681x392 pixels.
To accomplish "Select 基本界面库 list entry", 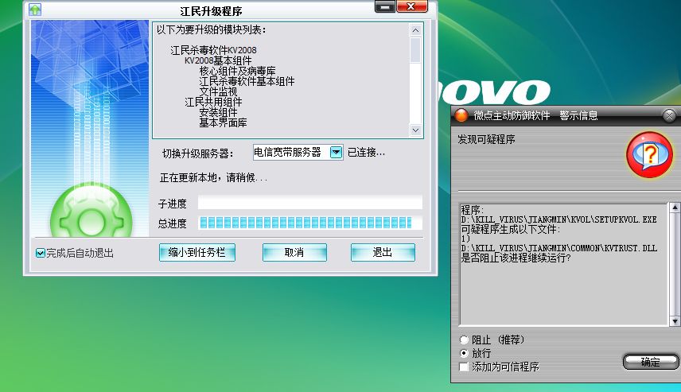I will pyautogui.click(x=223, y=123).
